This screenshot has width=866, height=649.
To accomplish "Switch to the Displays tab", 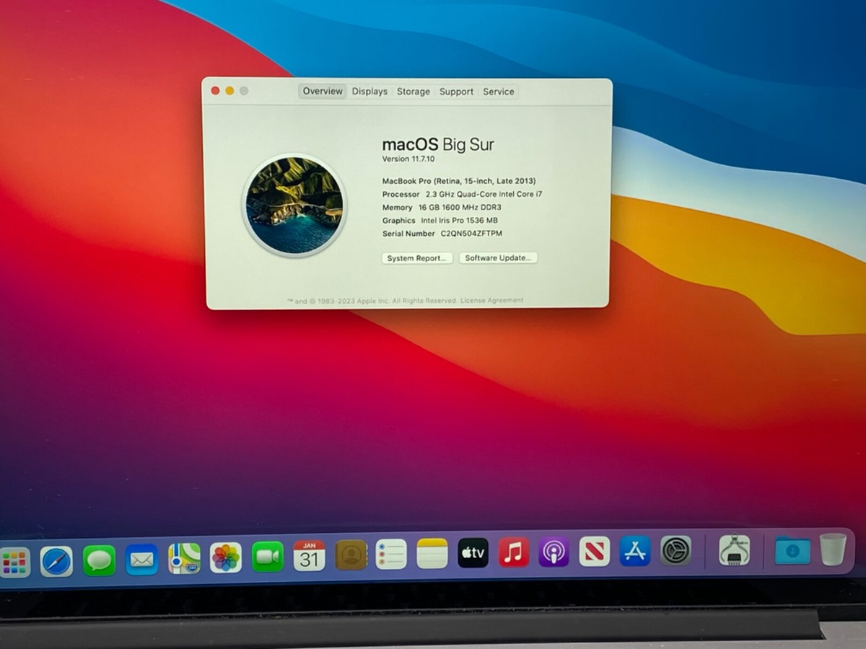I will [369, 92].
